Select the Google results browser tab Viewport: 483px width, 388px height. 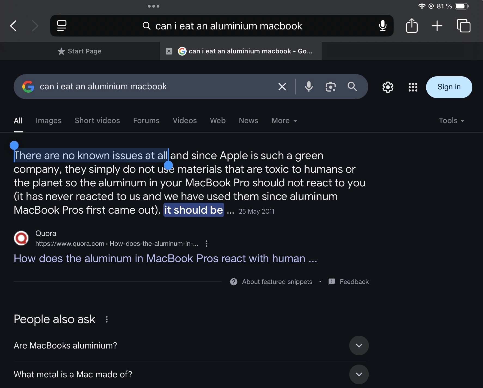[x=241, y=51]
